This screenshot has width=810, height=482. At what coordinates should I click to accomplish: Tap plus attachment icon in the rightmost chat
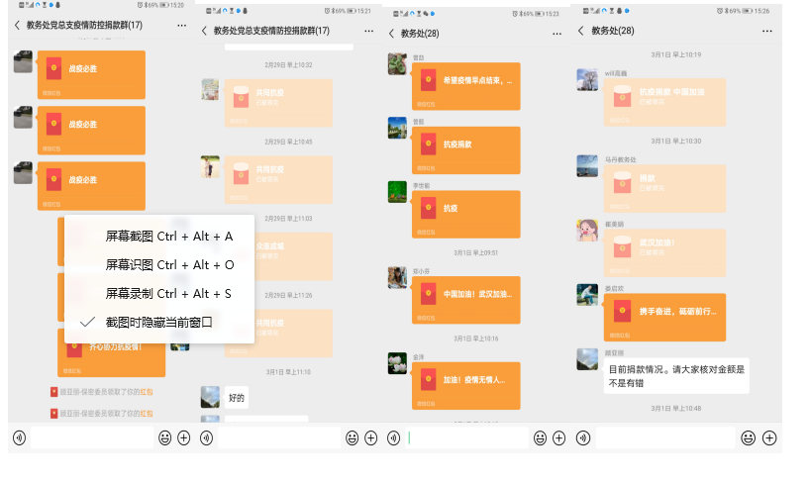click(769, 437)
